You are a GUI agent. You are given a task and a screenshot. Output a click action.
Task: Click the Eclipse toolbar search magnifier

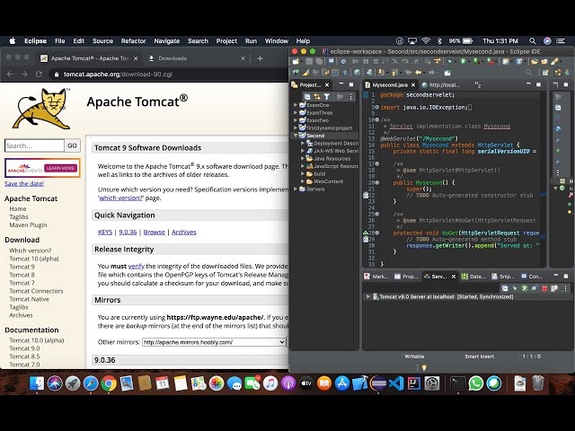528,73
